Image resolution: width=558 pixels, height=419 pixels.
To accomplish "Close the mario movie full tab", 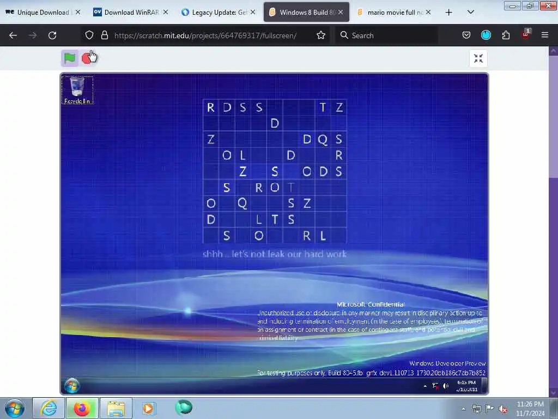I will [x=428, y=12].
